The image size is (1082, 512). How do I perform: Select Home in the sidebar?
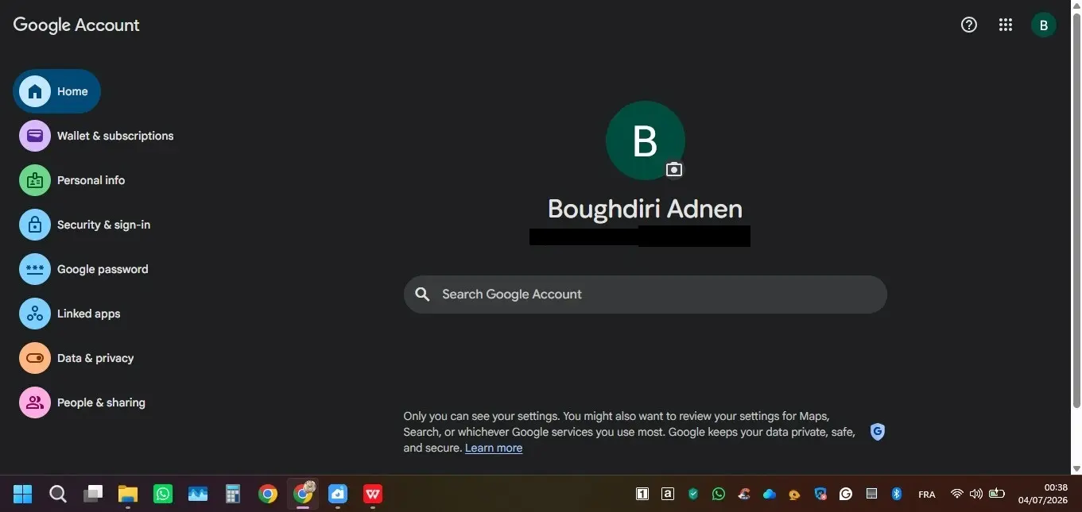click(56, 91)
